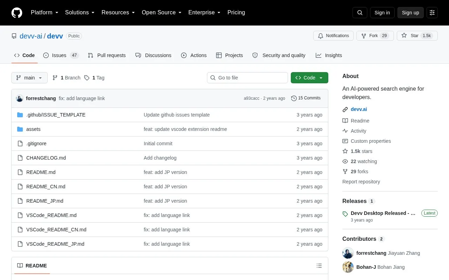This screenshot has height=280, width=449.
Task: Open the devv-ai organization link
Action: tap(31, 36)
